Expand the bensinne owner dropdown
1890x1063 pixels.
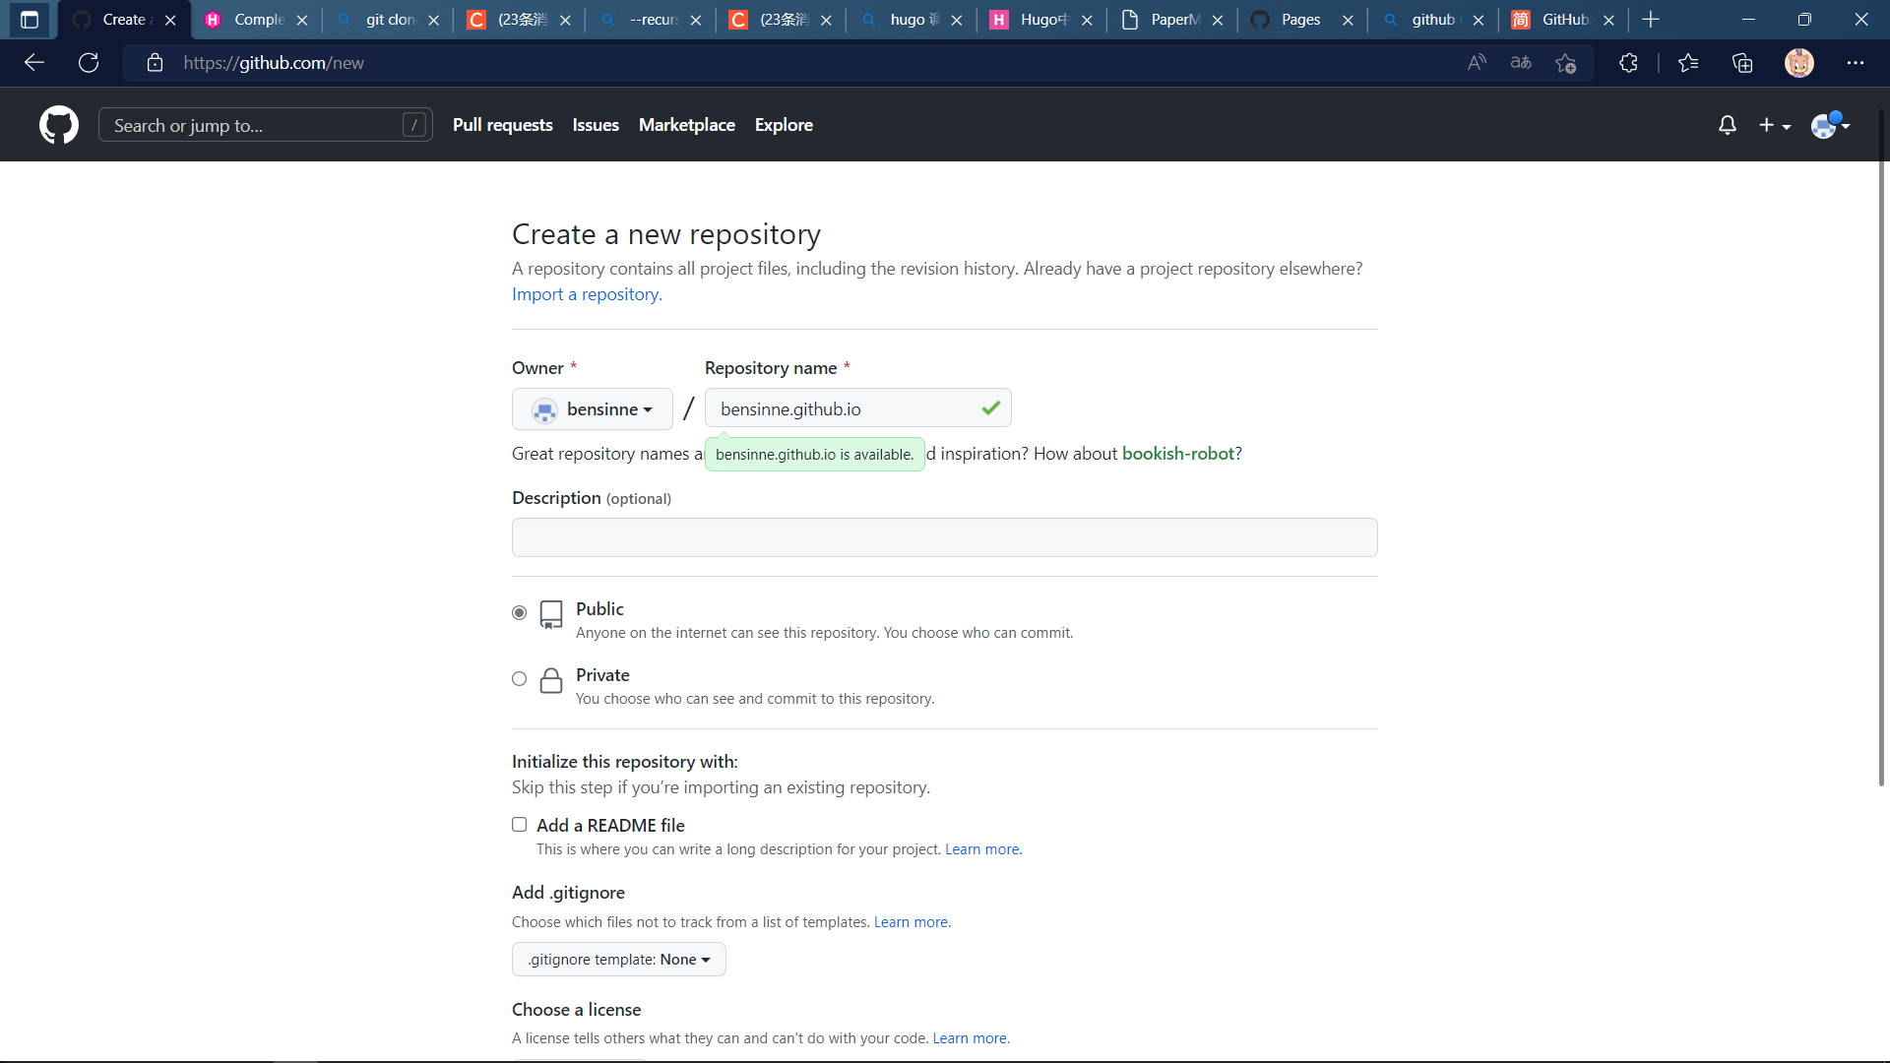pyautogui.click(x=593, y=409)
